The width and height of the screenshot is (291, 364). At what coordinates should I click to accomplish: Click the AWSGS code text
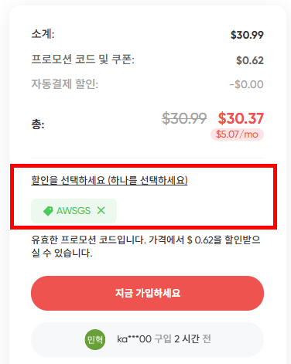click(x=74, y=211)
